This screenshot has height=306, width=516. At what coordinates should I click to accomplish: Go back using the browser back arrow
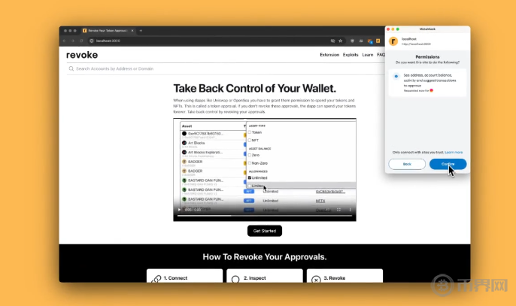[65, 41]
